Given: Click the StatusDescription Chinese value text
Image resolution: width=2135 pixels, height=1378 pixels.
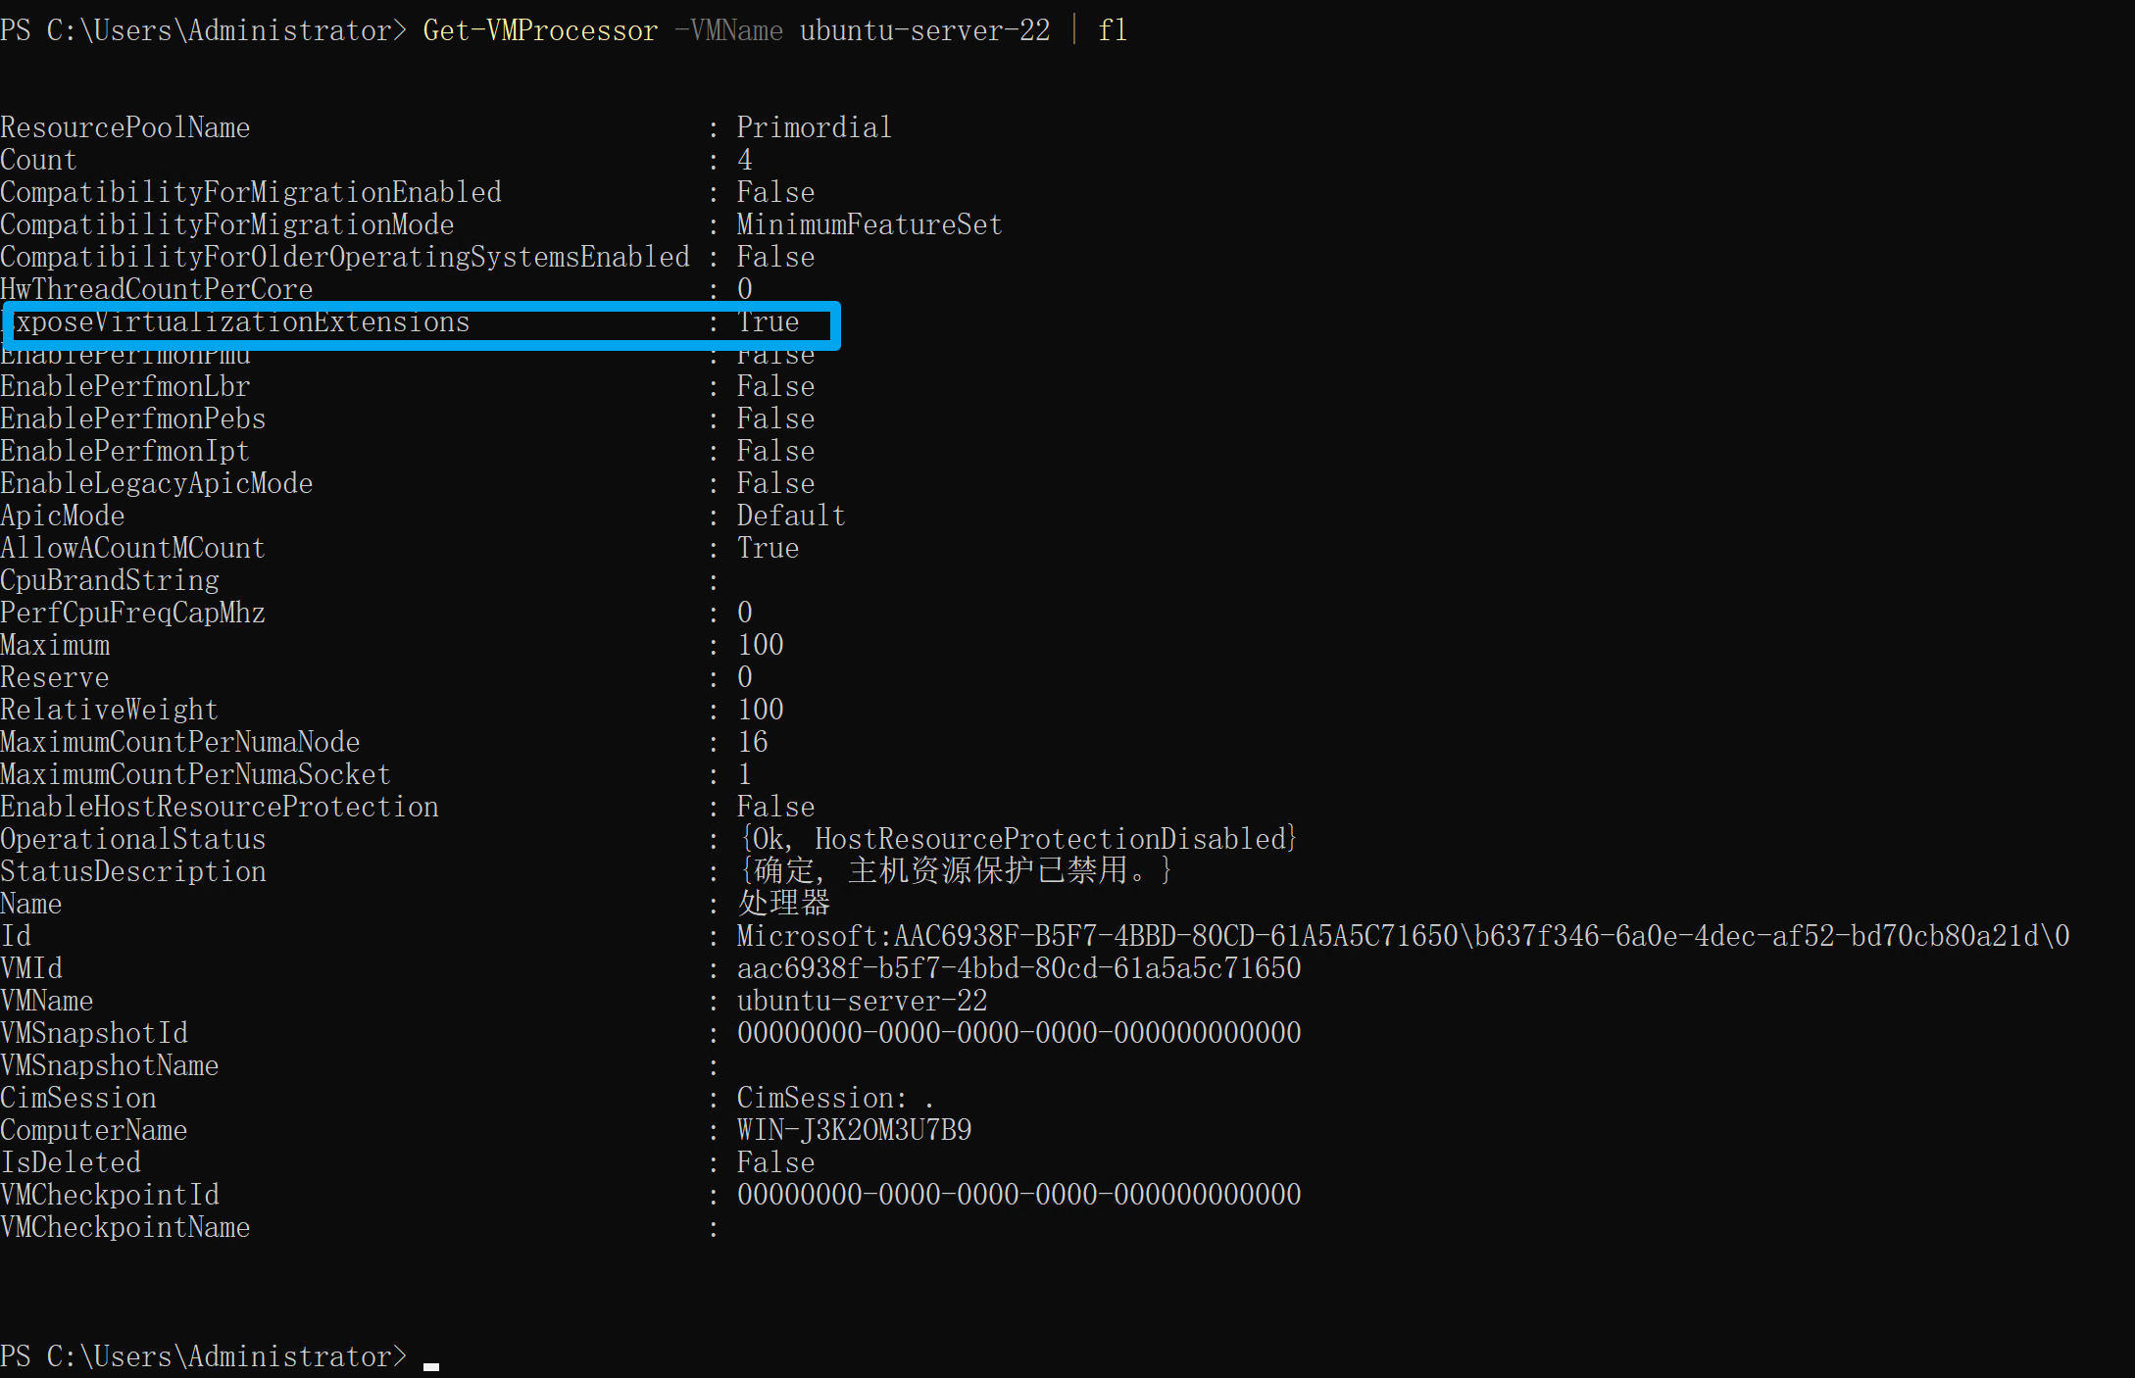Looking at the screenshot, I should tap(956, 870).
